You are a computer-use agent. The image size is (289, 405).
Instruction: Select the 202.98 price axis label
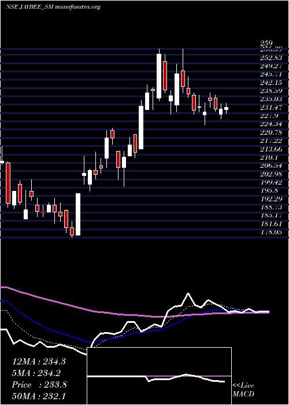coord(271,174)
